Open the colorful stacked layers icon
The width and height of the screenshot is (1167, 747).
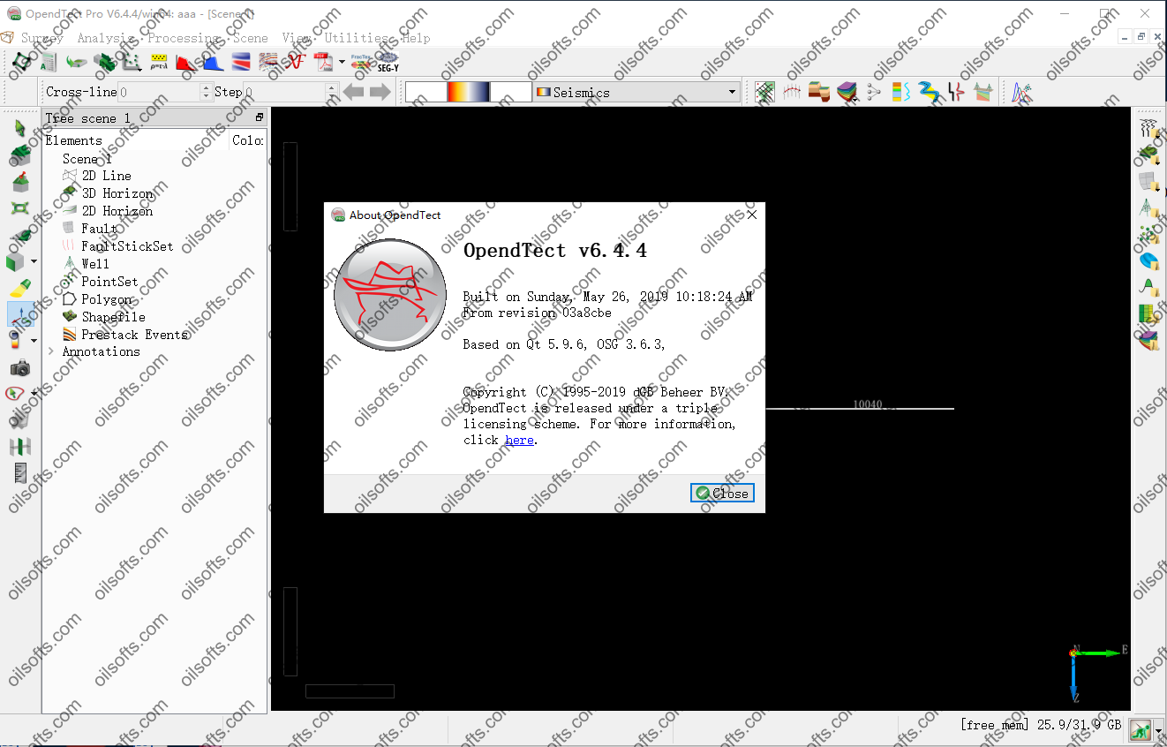(x=847, y=92)
